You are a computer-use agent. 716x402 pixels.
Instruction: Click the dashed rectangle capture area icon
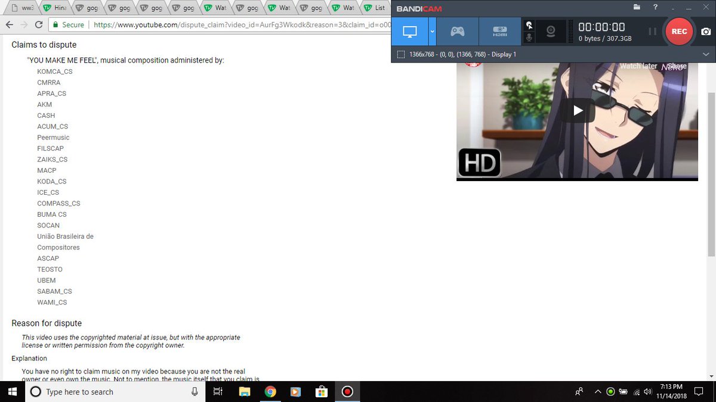coord(401,54)
